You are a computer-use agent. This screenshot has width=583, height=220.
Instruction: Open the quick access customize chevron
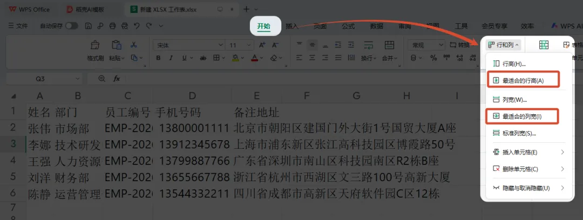(161, 26)
